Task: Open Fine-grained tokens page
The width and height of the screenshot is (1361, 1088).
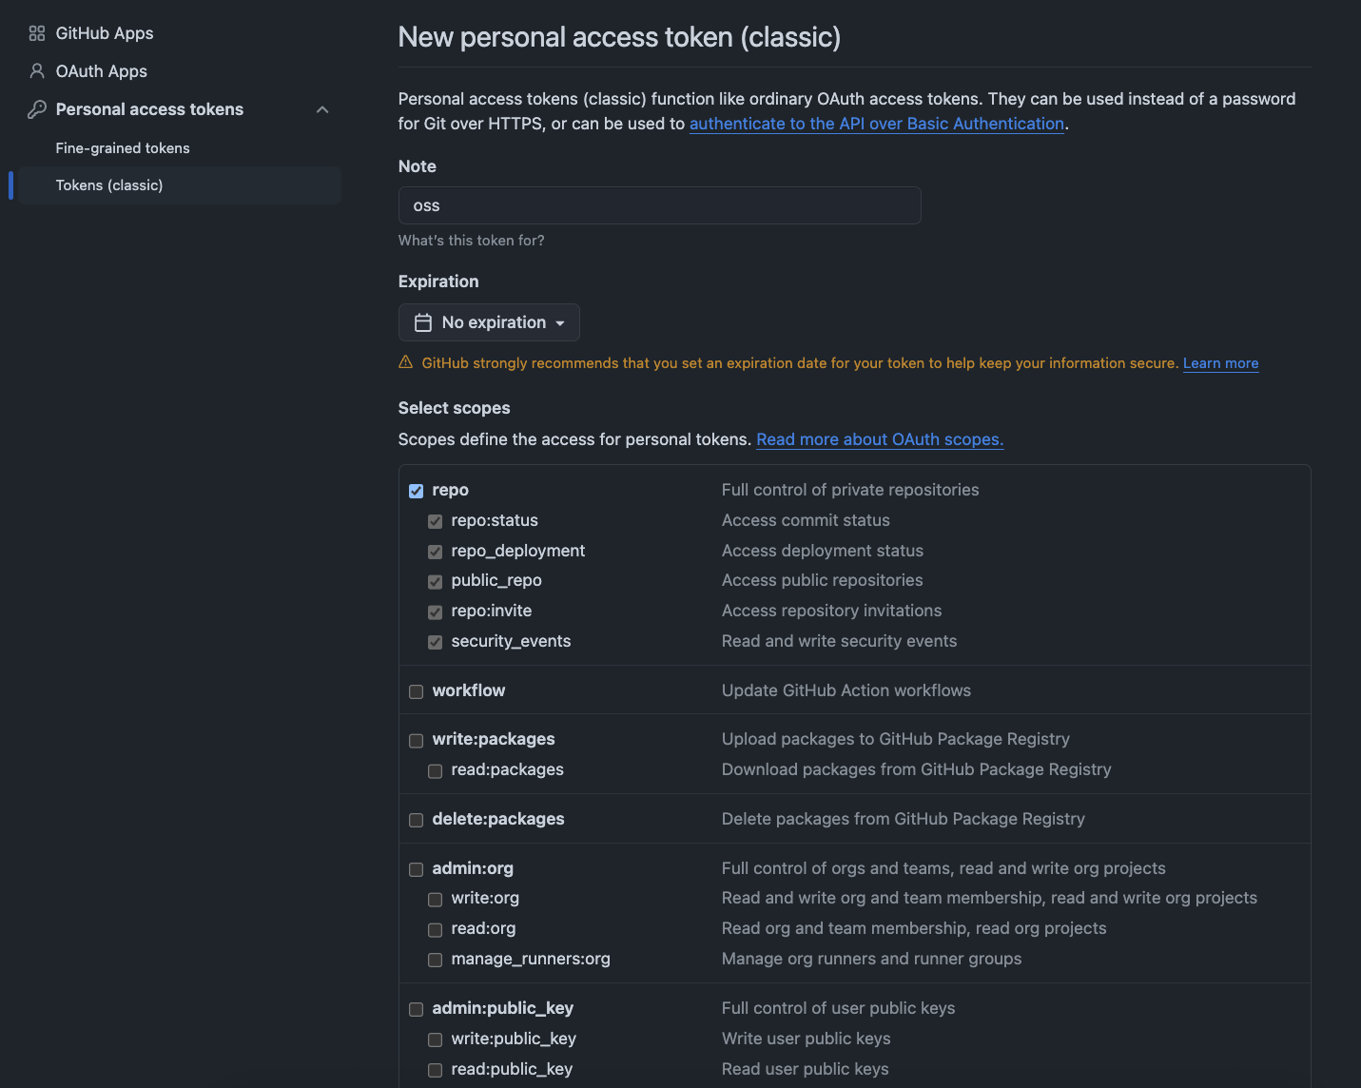Action: point(123,148)
